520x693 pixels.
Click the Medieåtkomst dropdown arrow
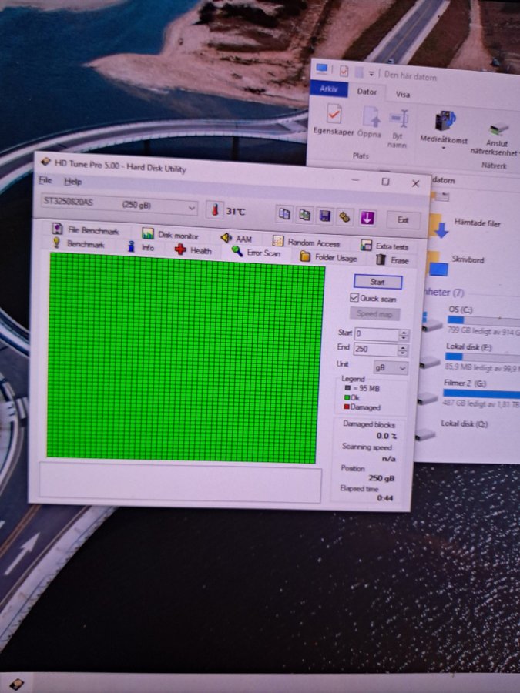[444, 148]
